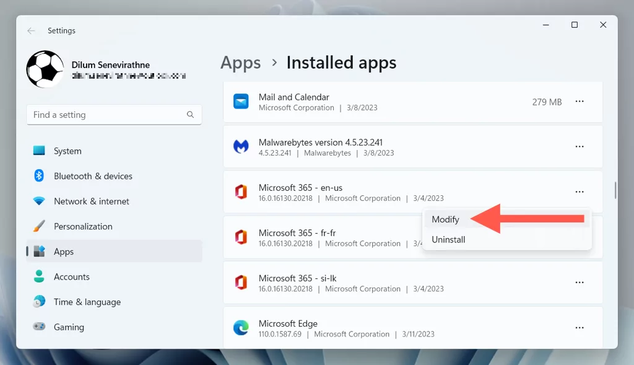Select Accounts in the sidebar

point(72,277)
